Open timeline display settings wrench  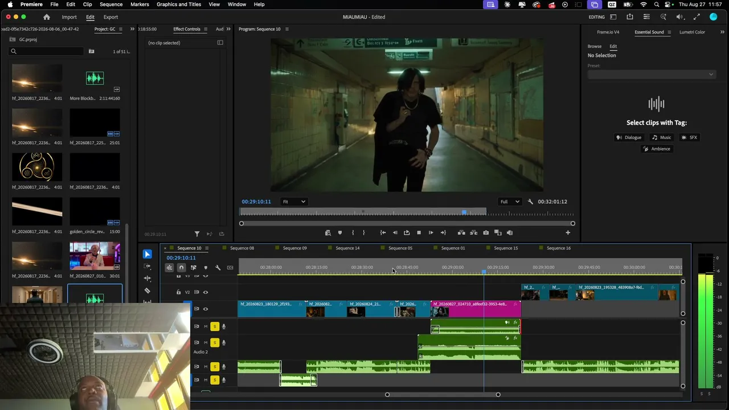tap(218, 268)
